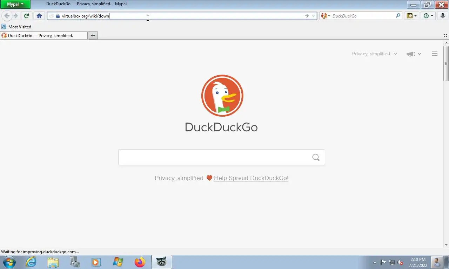Open Windows Explorer folder on taskbar
The width and height of the screenshot is (449, 269).
[53, 262]
